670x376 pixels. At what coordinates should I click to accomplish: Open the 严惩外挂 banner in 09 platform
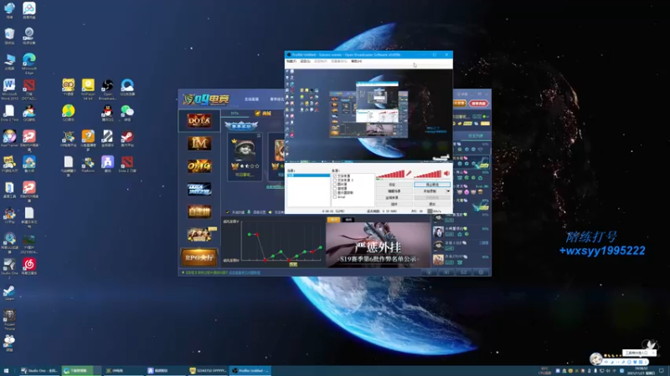pos(378,245)
